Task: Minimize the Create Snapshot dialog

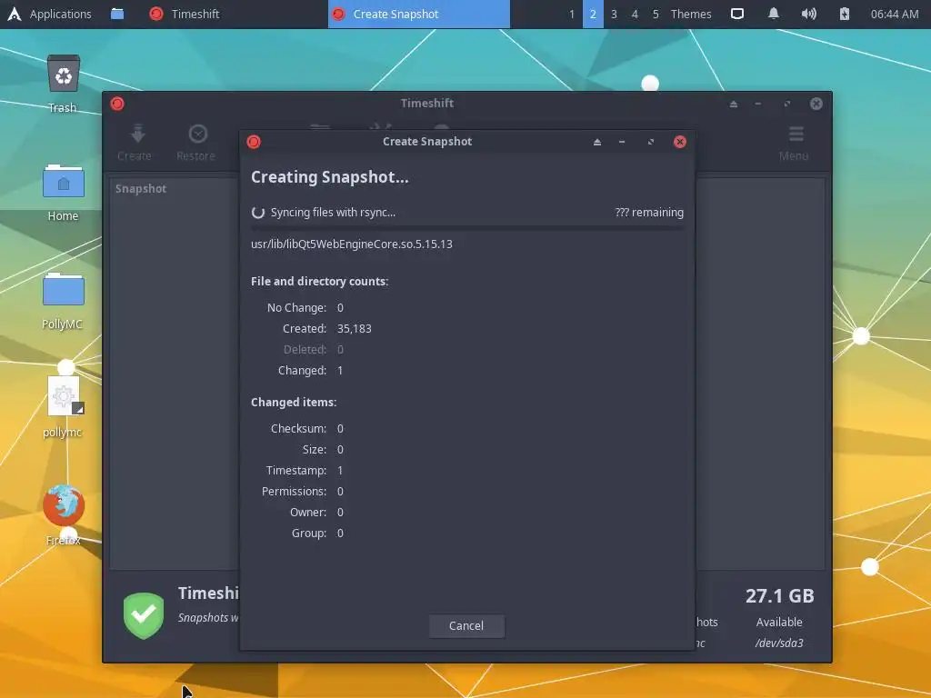Action: point(622,142)
